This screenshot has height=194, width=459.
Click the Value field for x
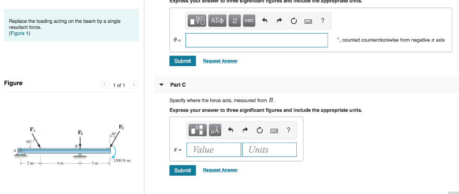214,150
